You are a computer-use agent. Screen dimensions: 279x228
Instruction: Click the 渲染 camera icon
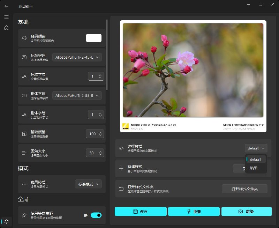[x=241, y=211]
